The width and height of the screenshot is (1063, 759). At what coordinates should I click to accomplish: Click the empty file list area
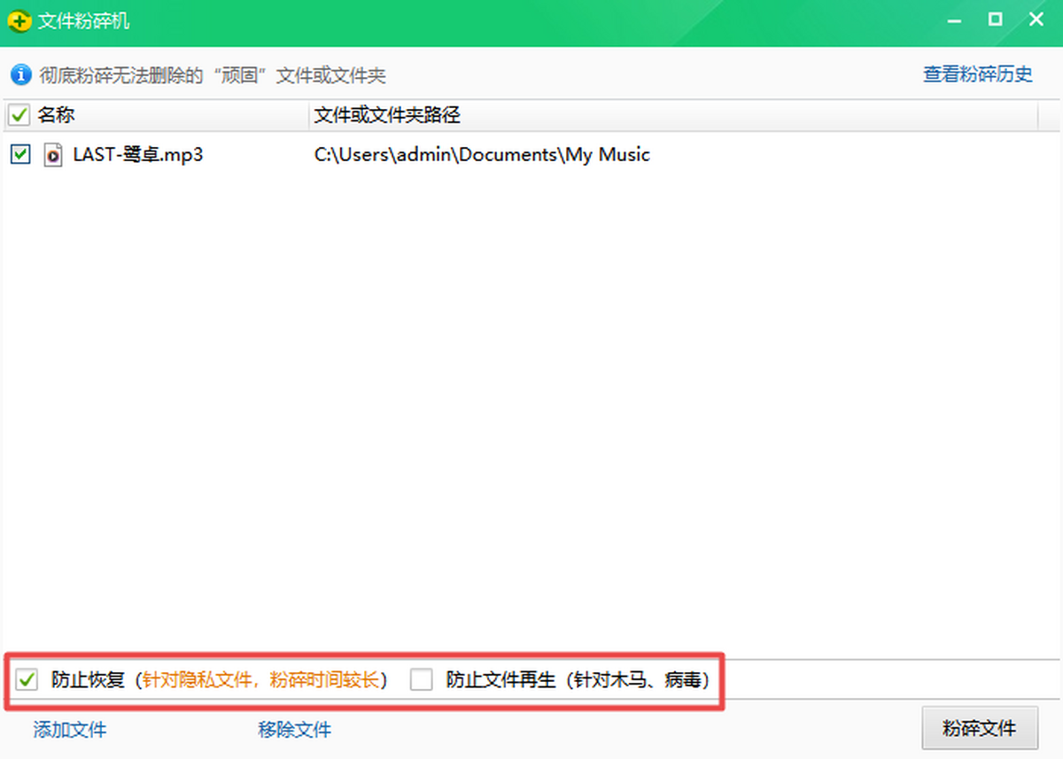pos(531,399)
